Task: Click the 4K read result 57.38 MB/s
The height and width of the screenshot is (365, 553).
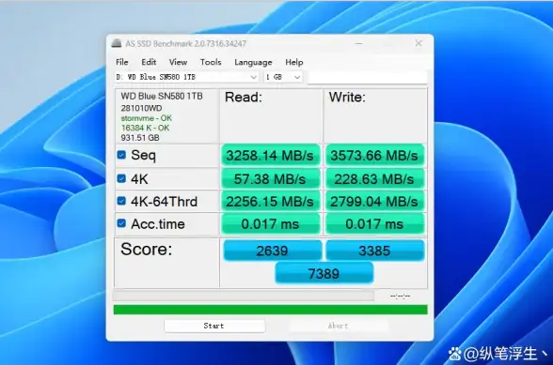Action: (x=270, y=179)
